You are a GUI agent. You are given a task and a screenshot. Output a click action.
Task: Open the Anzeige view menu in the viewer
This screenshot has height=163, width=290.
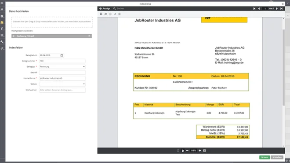105,8
